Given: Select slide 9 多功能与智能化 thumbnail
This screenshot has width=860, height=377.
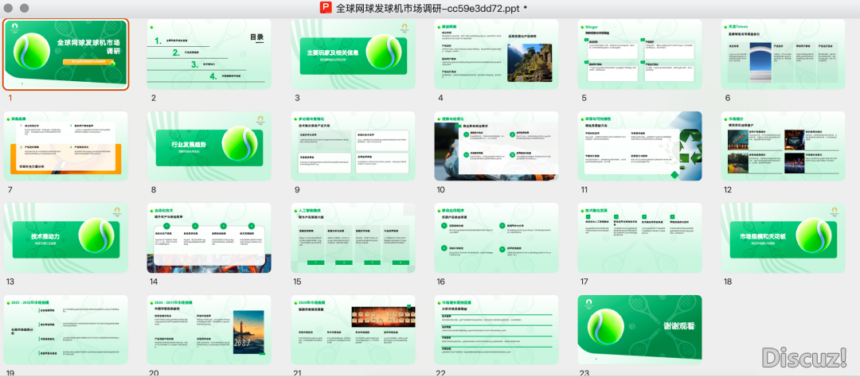Looking at the screenshot, I should 353,146.
